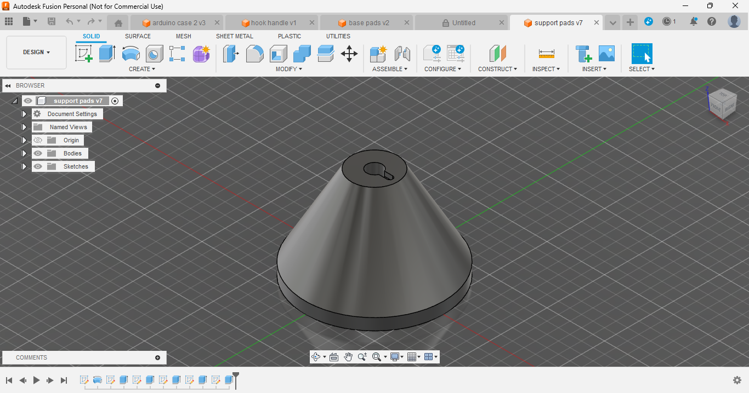This screenshot has width=749, height=393.
Task: Select the Revolve tool
Action: click(130, 54)
